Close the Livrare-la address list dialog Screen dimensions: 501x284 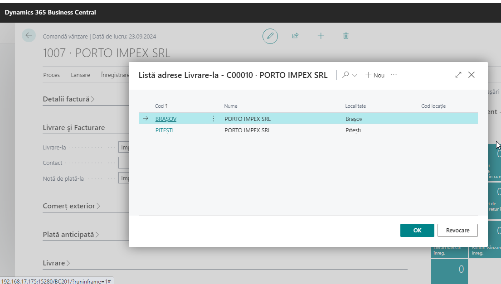(x=472, y=75)
